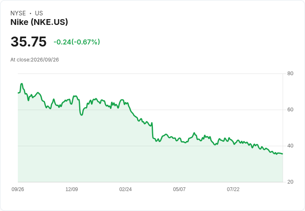Click the sharp dip bottom after 12/09
Viewport: 305px width, 211px height.
click(x=82, y=115)
